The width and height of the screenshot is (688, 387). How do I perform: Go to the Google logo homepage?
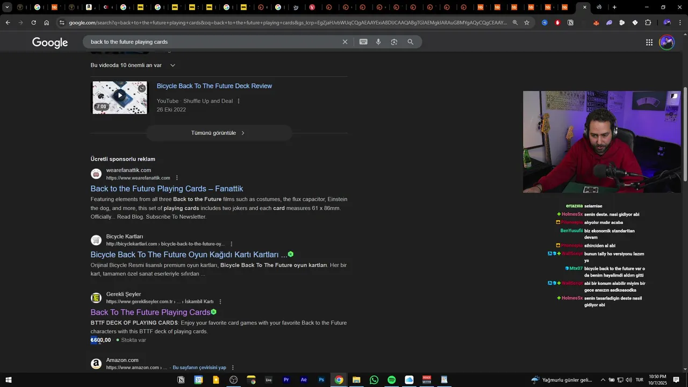50,42
